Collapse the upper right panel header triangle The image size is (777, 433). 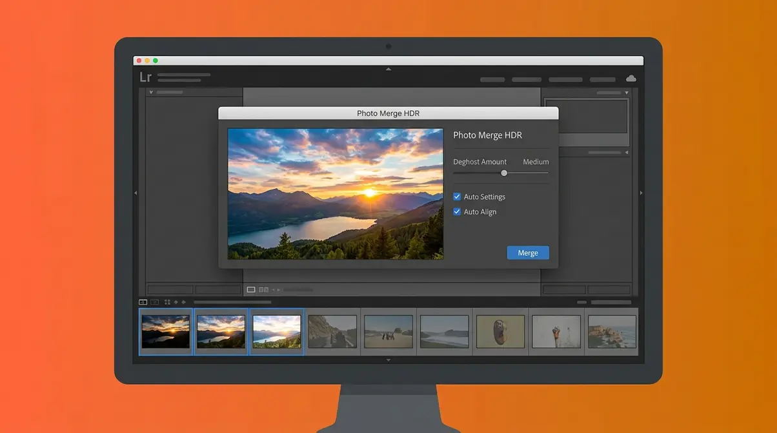click(626, 93)
